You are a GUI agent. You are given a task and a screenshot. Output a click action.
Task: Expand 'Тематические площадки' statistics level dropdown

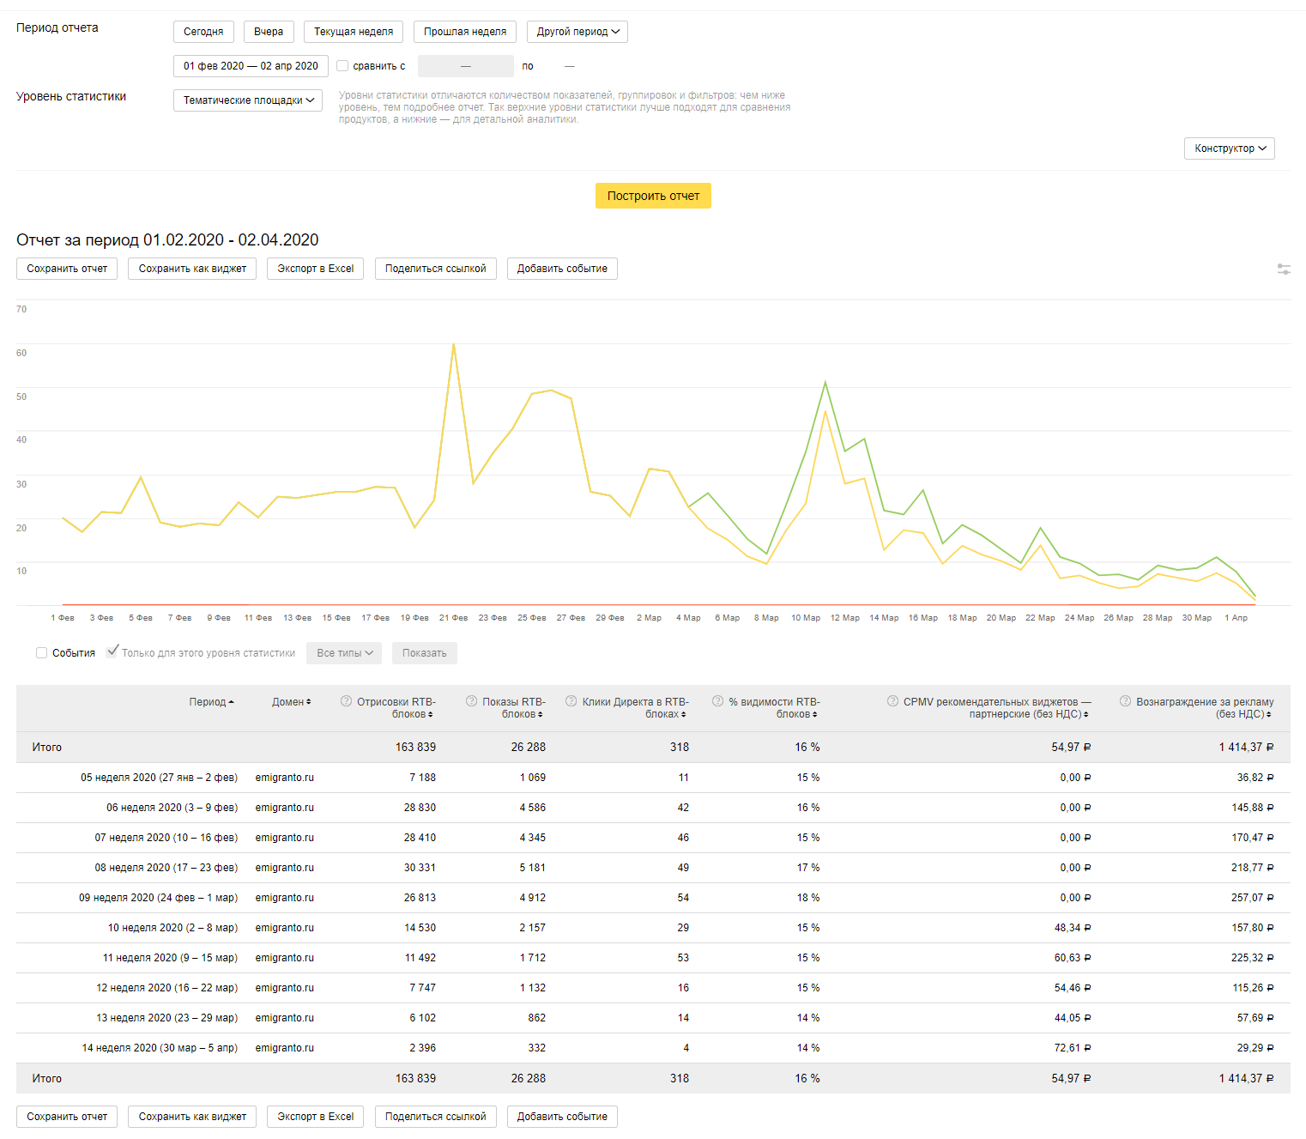point(248,100)
